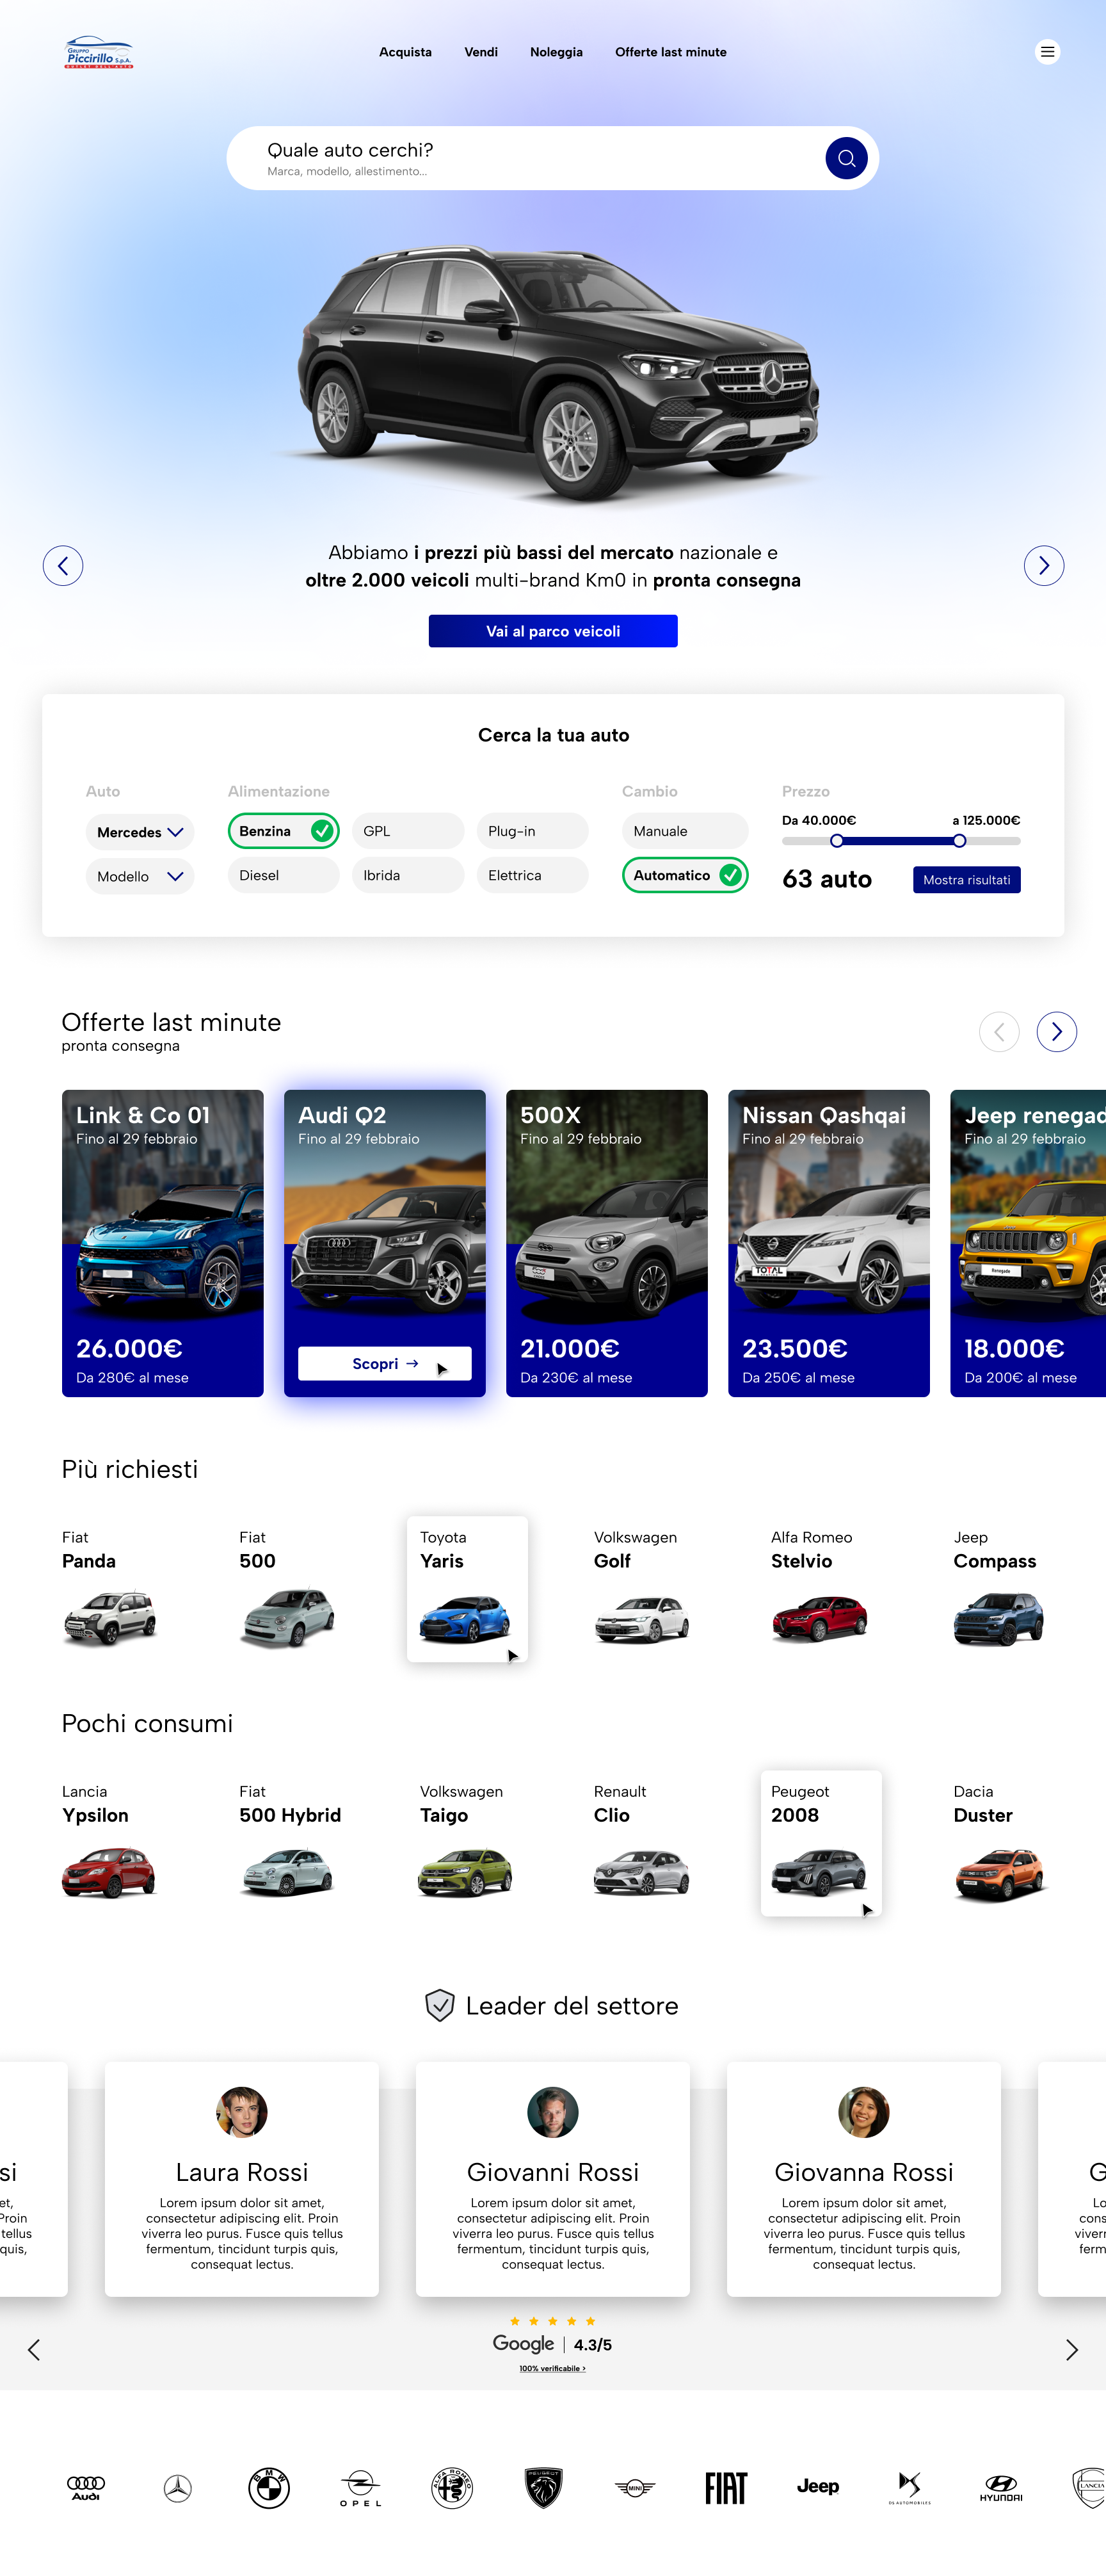Select Fiat Panda in Più richiesti
1106x2576 pixels.
(x=110, y=1588)
